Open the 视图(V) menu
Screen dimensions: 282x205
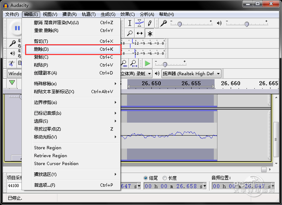coord(50,15)
